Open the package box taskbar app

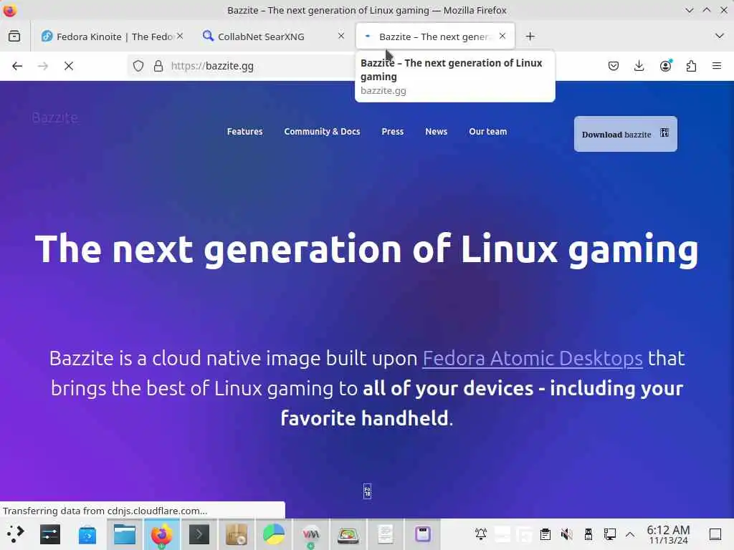(x=237, y=534)
